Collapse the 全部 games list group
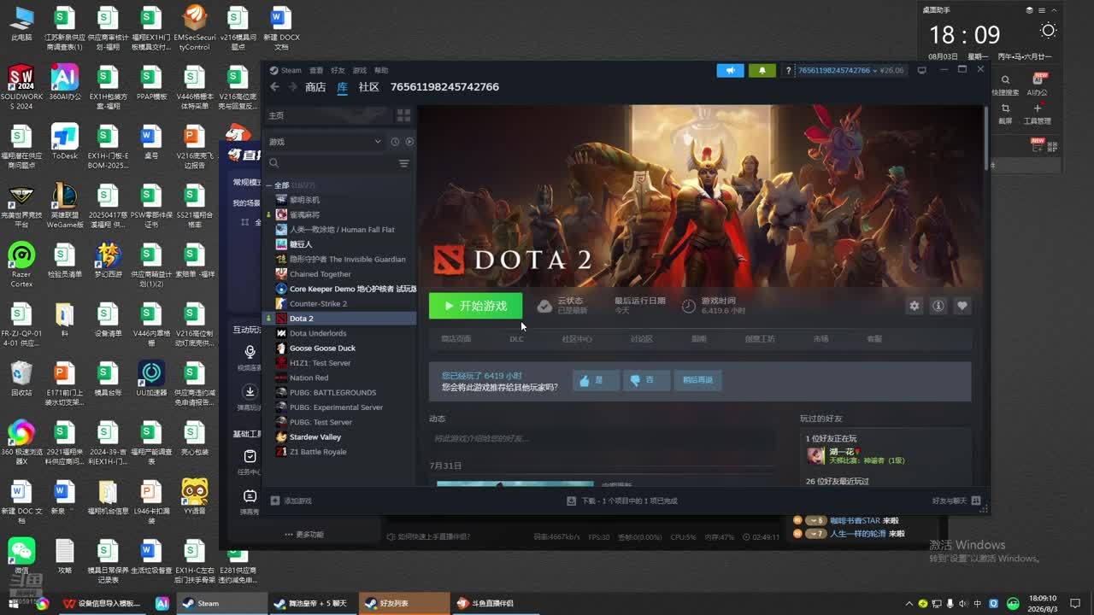Viewport: 1094px width, 615px height. pos(271,185)
